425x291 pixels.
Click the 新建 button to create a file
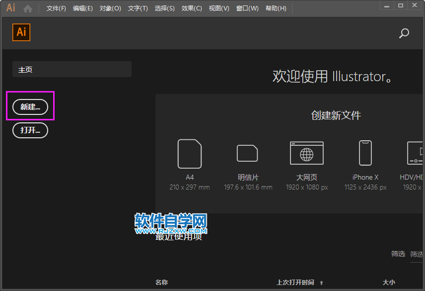(30, 106)
